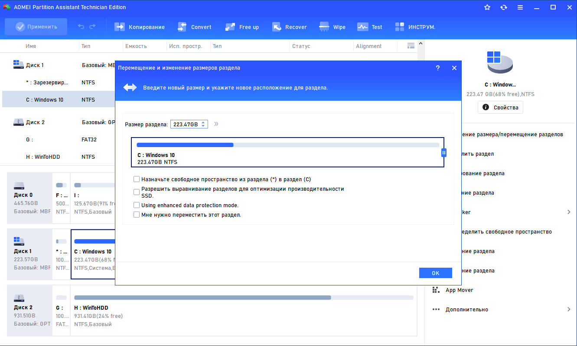
Task: Open the Free up toolbar item
Action: [242, 27]
